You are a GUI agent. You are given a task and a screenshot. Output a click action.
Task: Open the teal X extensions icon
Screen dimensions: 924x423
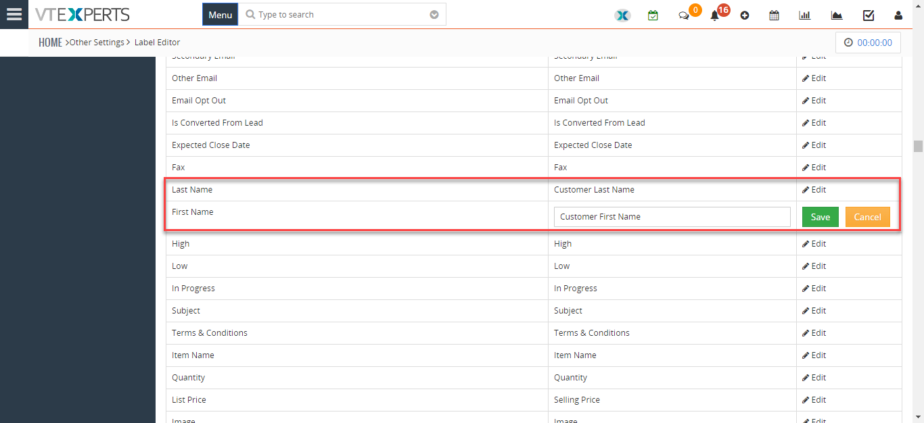(x=622, y=15)
